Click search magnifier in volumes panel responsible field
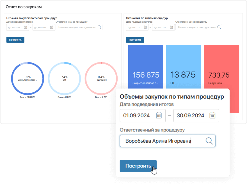Screen dimensions: 247x186 (99, 27)
